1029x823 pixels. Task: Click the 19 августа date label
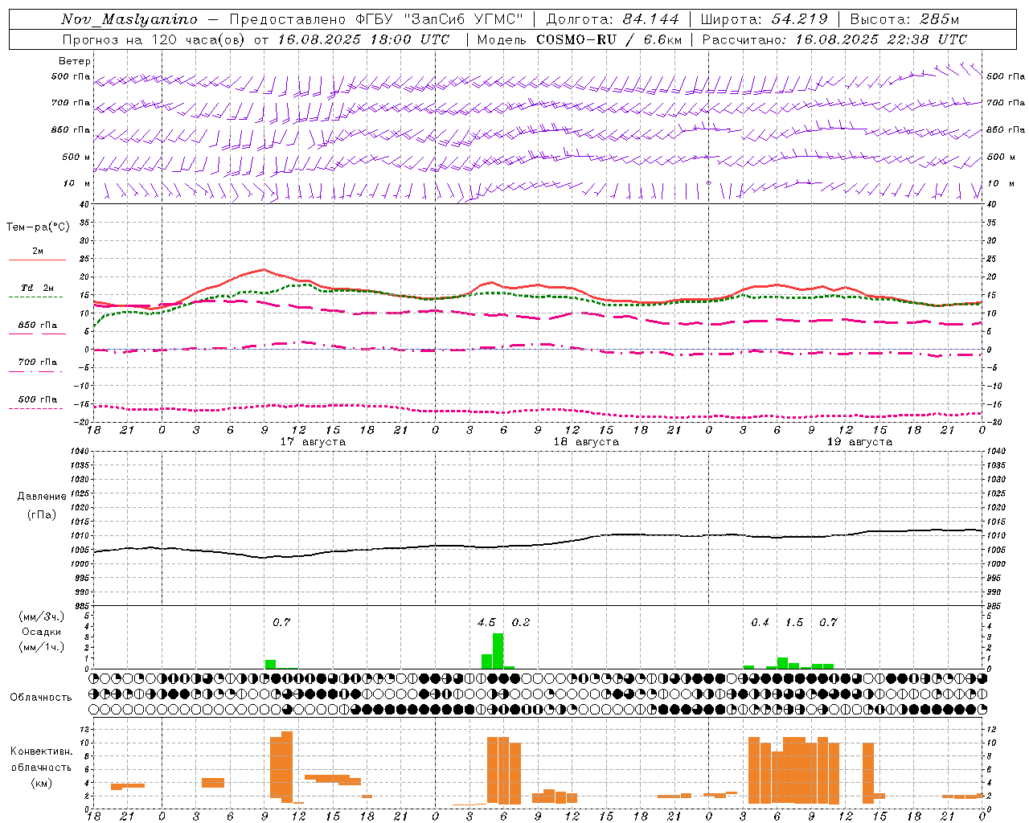pyautogui.click(x=859, y=442)
